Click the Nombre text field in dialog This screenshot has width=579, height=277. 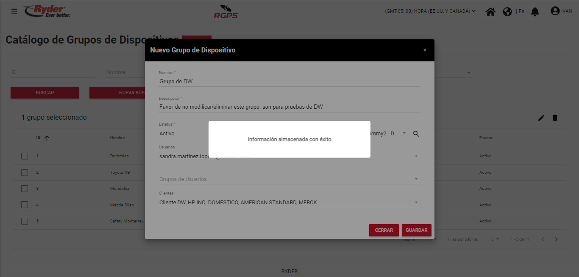coord(289,81)
